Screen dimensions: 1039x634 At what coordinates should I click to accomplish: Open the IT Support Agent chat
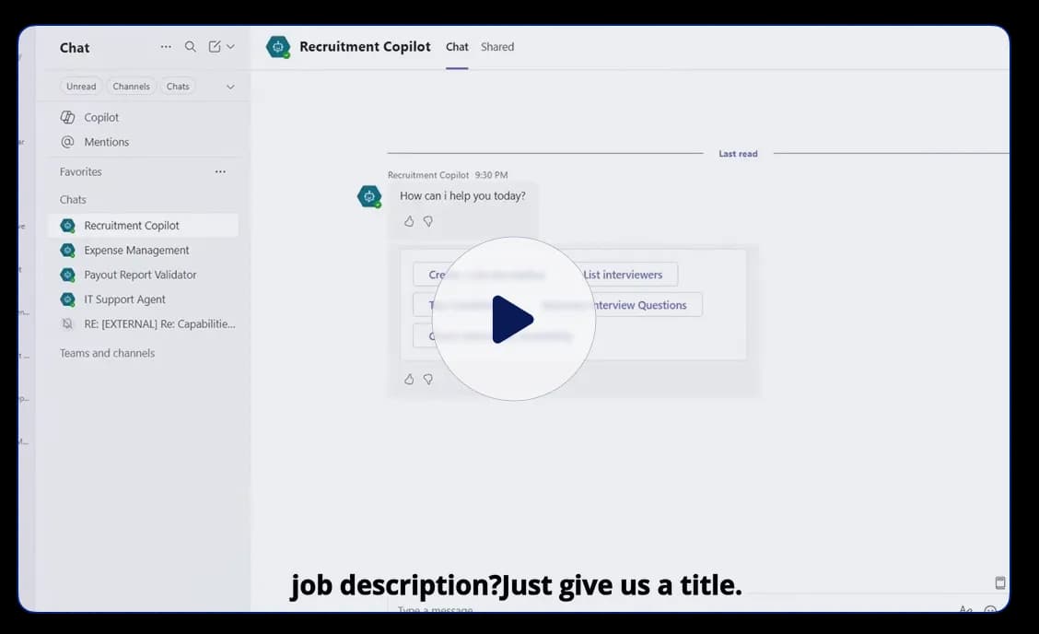pyautogui.click(x=143, y=299)
